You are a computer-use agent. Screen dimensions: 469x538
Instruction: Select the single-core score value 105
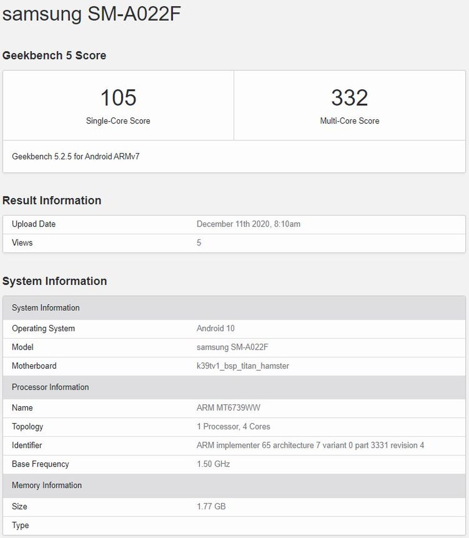[118, 98]
